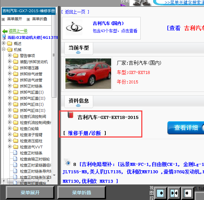Click the 检查凸轮轴 folder icon
The width and height of the screenshot is (204, 200).
pos(16,128)
